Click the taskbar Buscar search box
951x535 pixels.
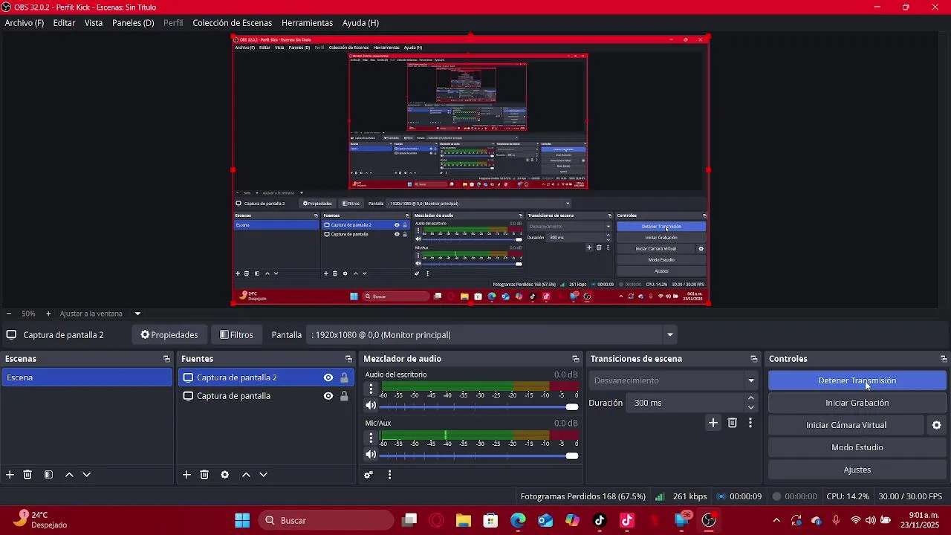pyautogui.click(x=326, y=520)
